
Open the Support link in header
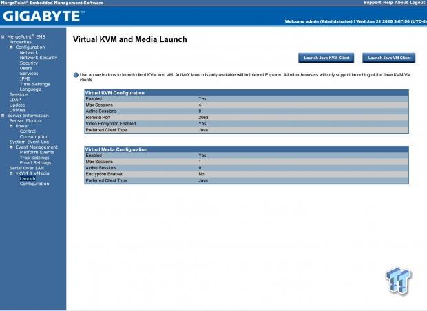pyautogui.click(x=373, y=3)
